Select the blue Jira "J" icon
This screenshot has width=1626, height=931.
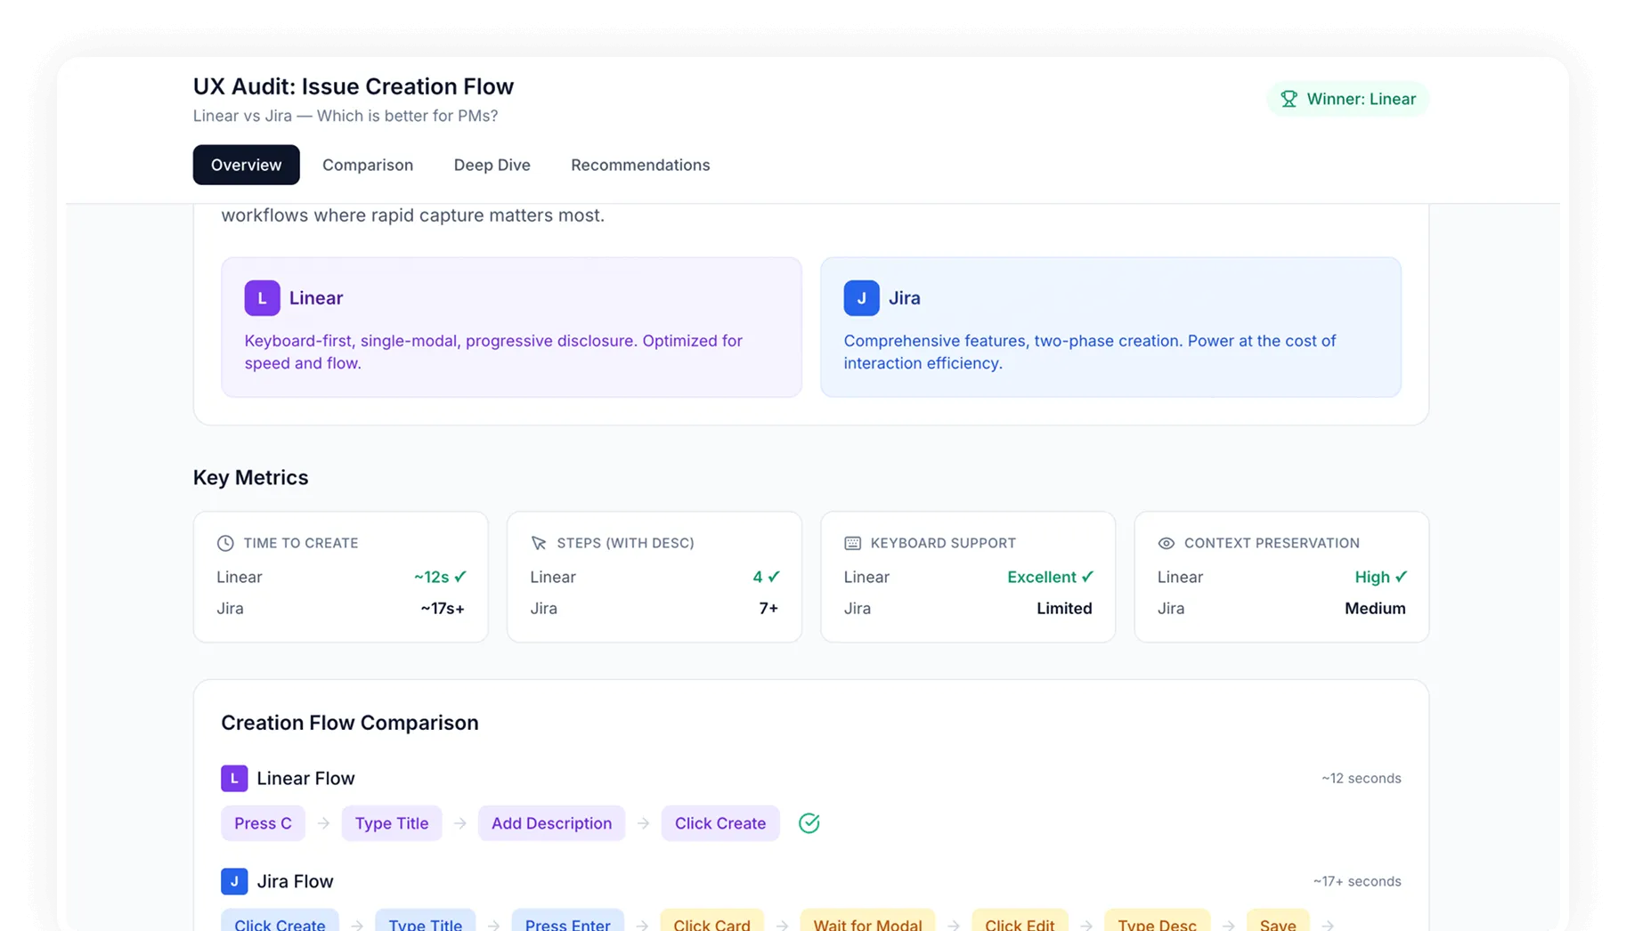[x=860, y=297]
